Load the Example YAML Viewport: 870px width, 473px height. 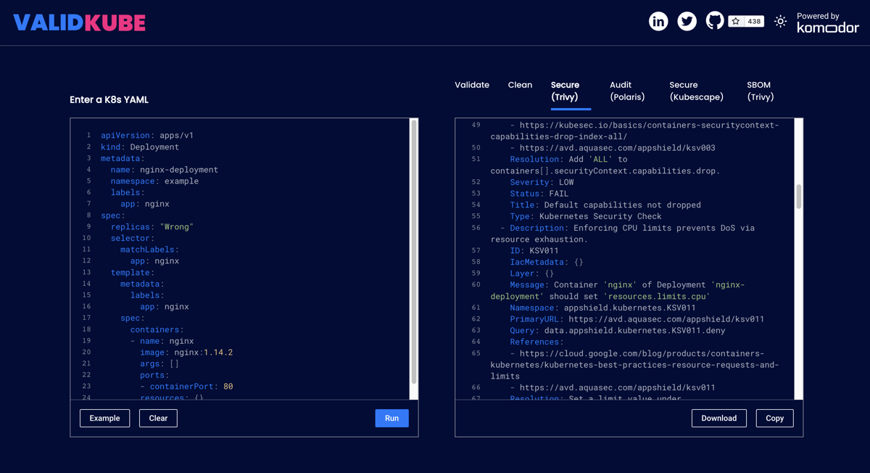(x=104, y=418)
